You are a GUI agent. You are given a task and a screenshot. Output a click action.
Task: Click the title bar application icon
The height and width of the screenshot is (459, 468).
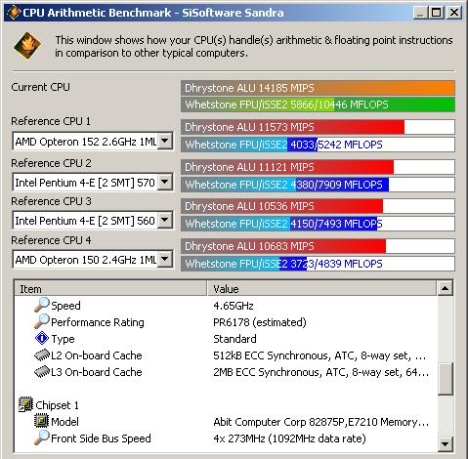click(x=14, y=13)
